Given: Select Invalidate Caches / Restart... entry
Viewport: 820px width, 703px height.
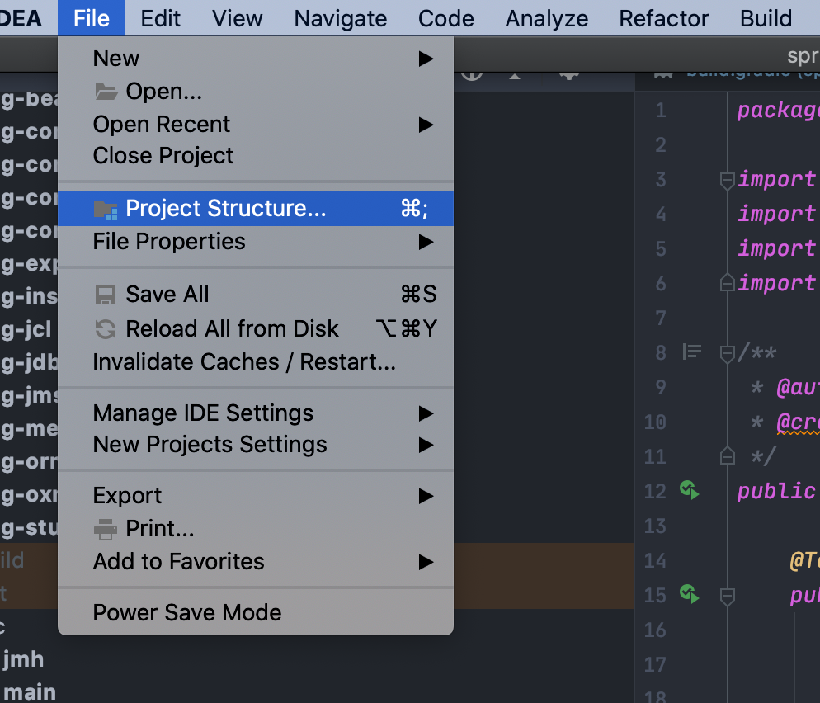Looking at the screenshot, I should [x=244, y=362].
